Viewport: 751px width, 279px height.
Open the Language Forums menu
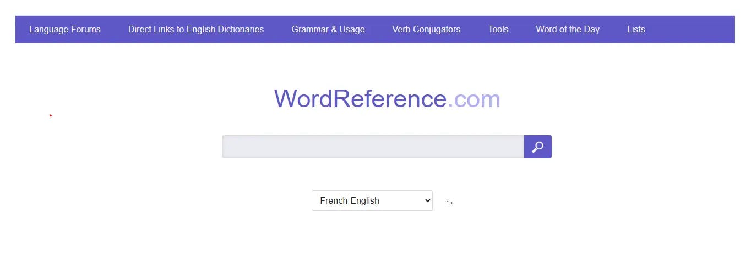[x=65, y=30]
